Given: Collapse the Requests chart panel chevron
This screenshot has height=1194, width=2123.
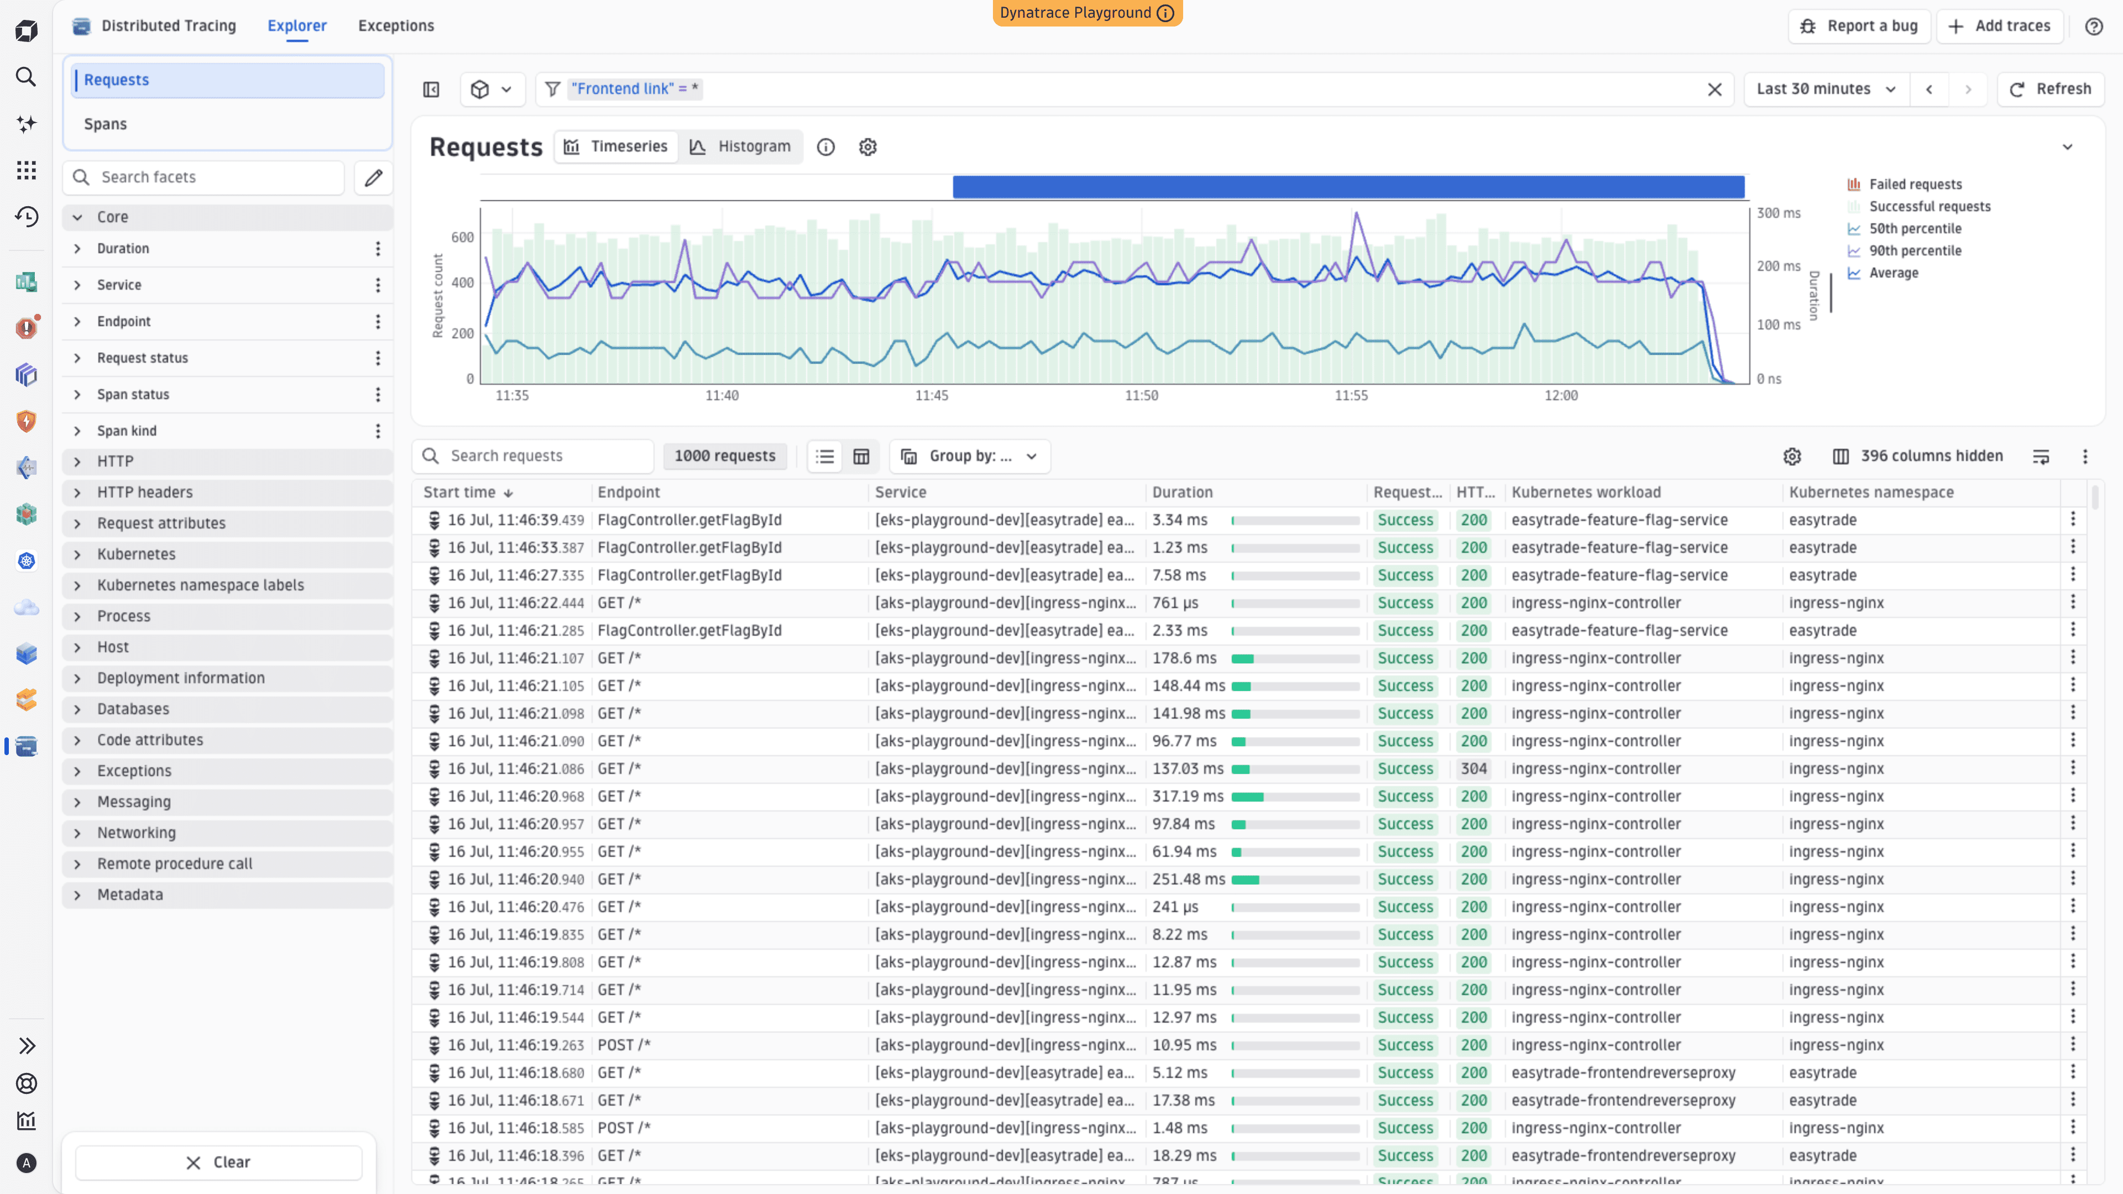Looking at the screenshot, I should tap(2067, 146).
